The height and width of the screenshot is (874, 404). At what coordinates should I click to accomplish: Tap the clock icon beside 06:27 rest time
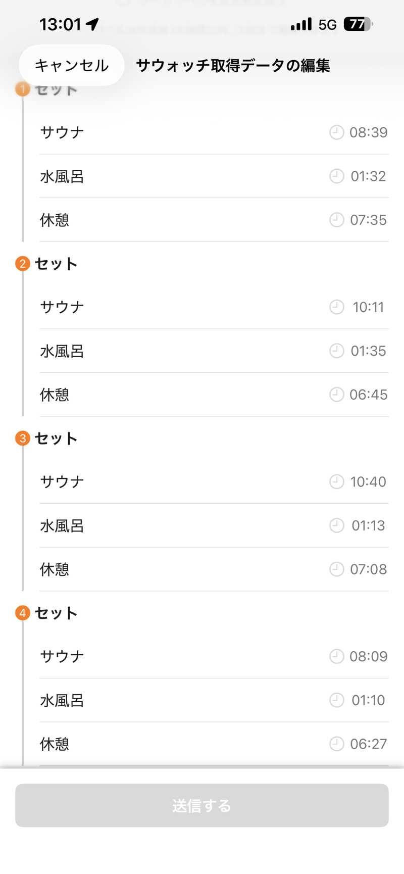336,744
